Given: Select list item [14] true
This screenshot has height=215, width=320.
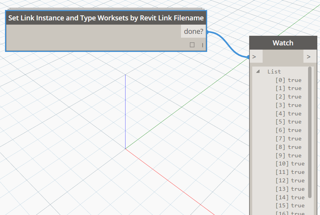Looking at the screenshot, I should point(290,197).
